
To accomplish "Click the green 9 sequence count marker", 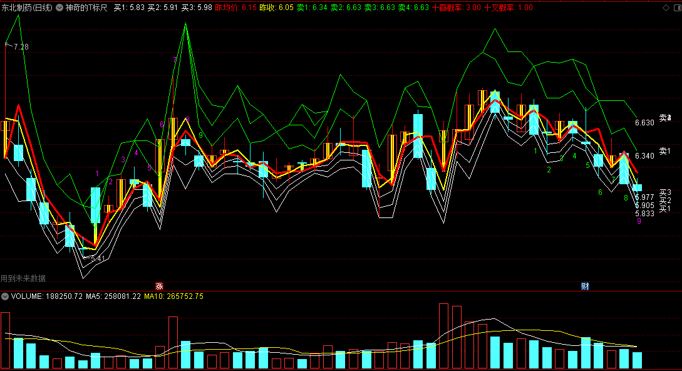I will (200, 135).
